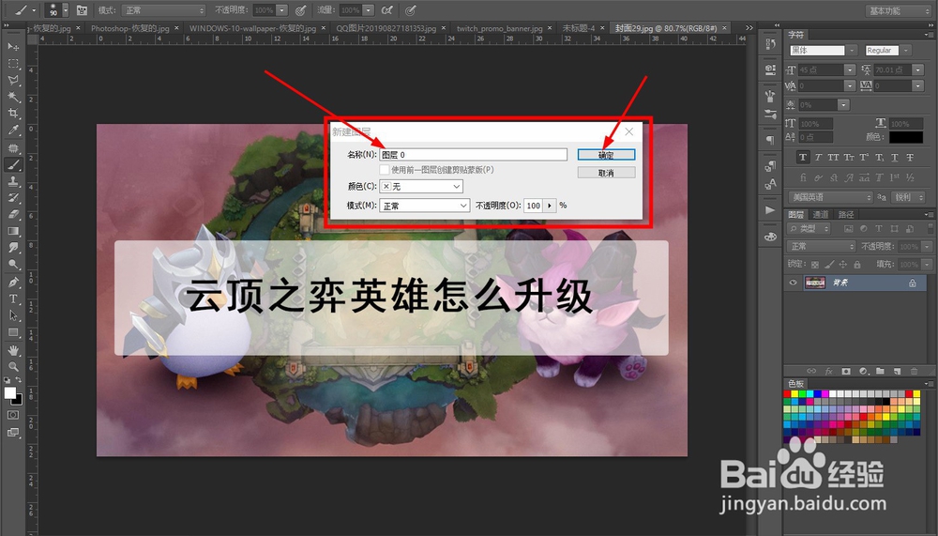Toggle Strikethrough in the Character panel
This screenshot has height=536, width=938.
[910, 158]
